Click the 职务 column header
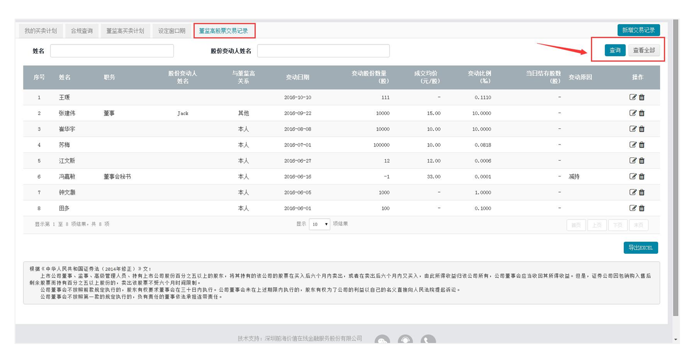Viewport: 697px width, 349px height. point(109,77)
